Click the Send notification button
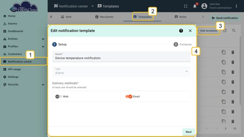 pos(225,18)
